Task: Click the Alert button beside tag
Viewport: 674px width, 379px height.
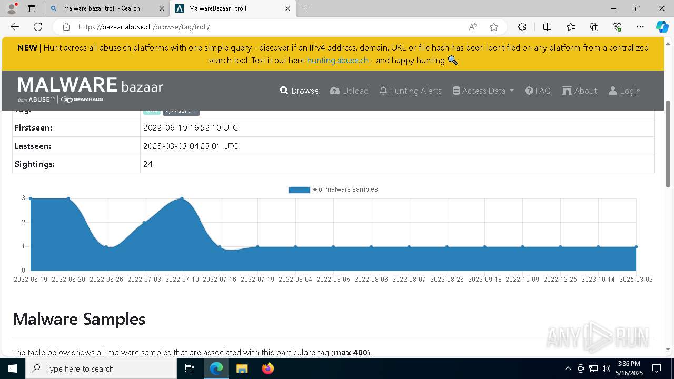Action: coord(181,111)
